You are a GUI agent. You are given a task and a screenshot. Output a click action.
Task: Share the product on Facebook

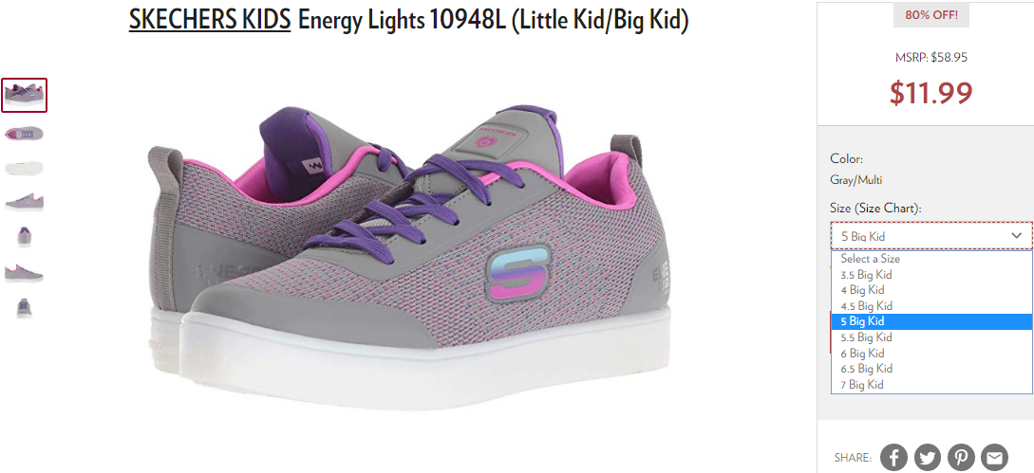pyautogui.click(x=893, y=457)
